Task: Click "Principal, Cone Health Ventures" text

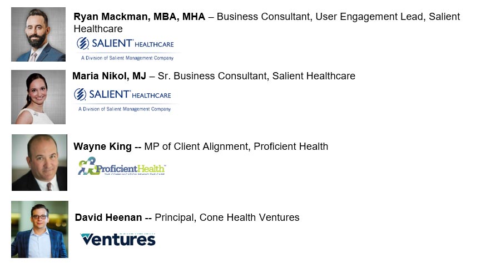Action: click(x=227, y=218)
